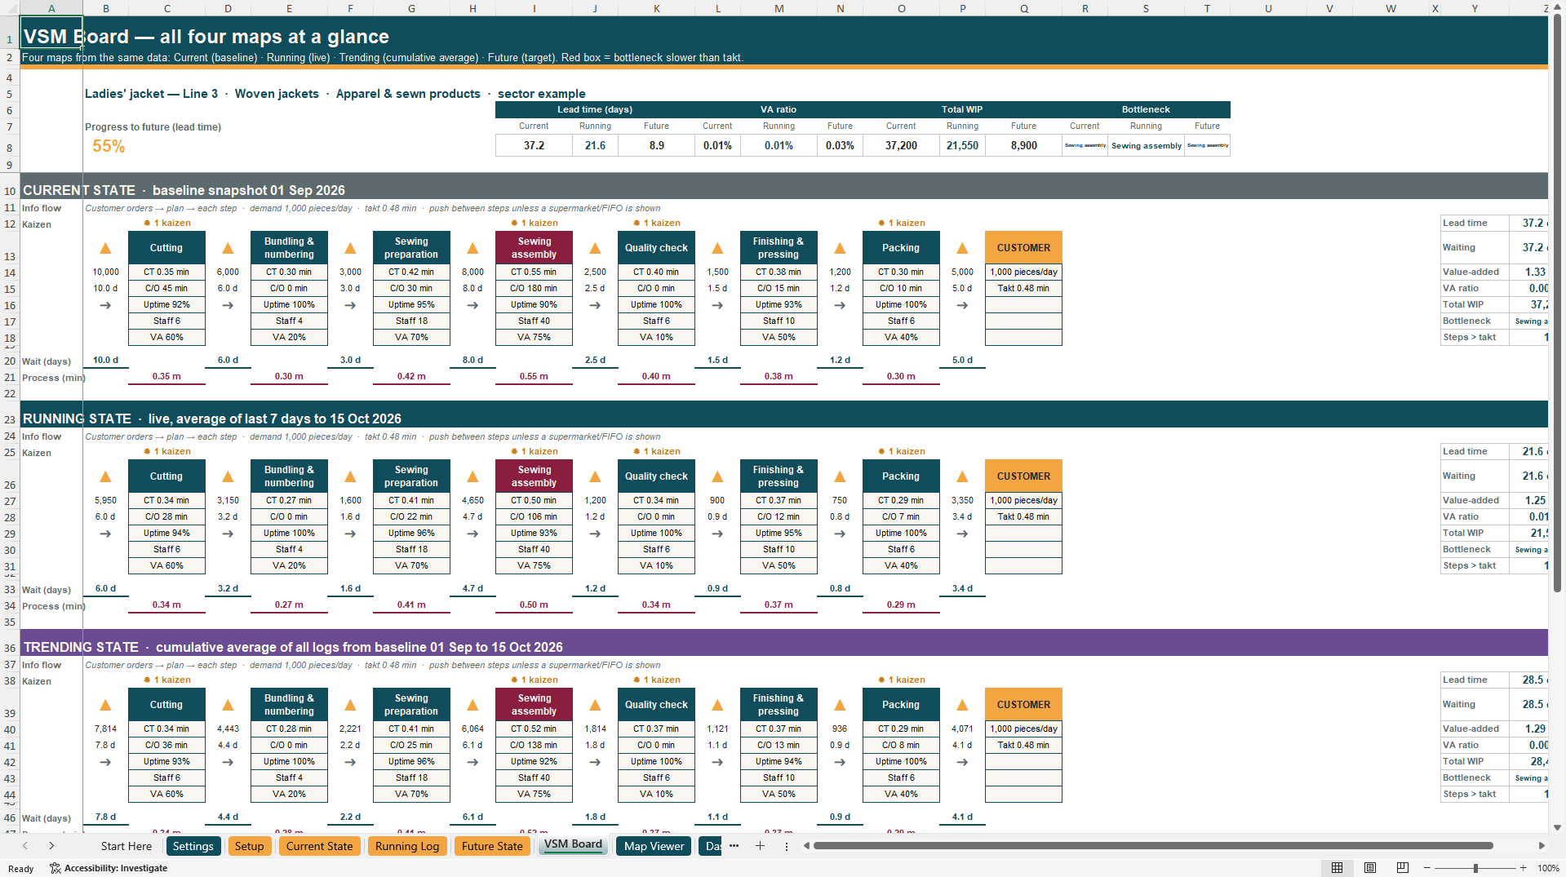Select Running State Cutting CT 0.34 min

tap(166, 500)
